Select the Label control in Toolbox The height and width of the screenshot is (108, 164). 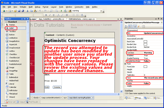(x=16, y=28)
